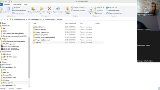Screen dimensions: 160x90
Task: Click Этот компьютер in the address path
Action: click(x=19, y=19)
